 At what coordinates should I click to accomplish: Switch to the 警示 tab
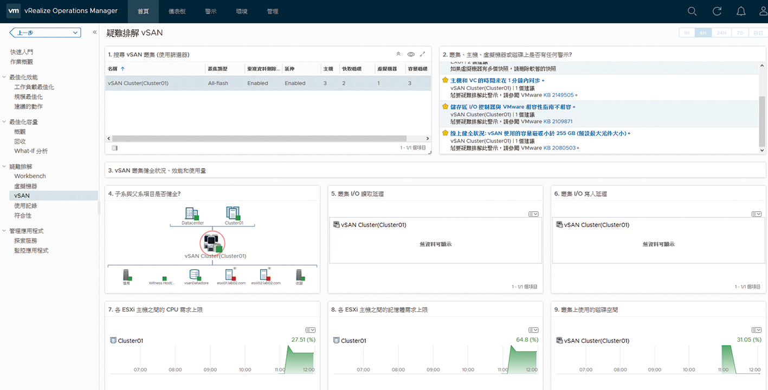point(211,11)
